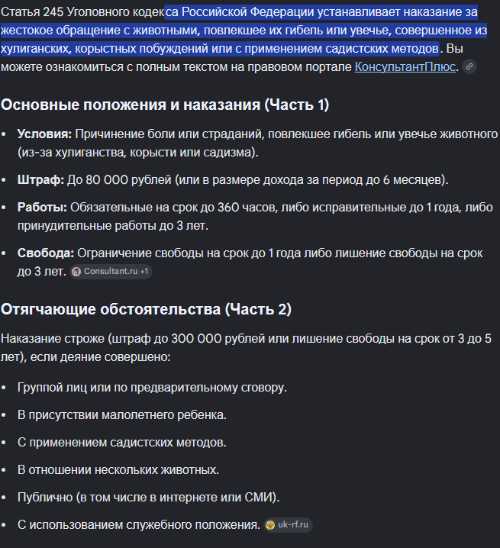The height and width of the screenshot is (548, 500).
Task: Click the uk-rf.ru emblem favicon icon
Action: (x=270, y=524)
